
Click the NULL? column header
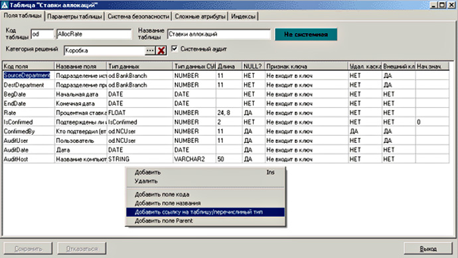[x=254, y=66]
